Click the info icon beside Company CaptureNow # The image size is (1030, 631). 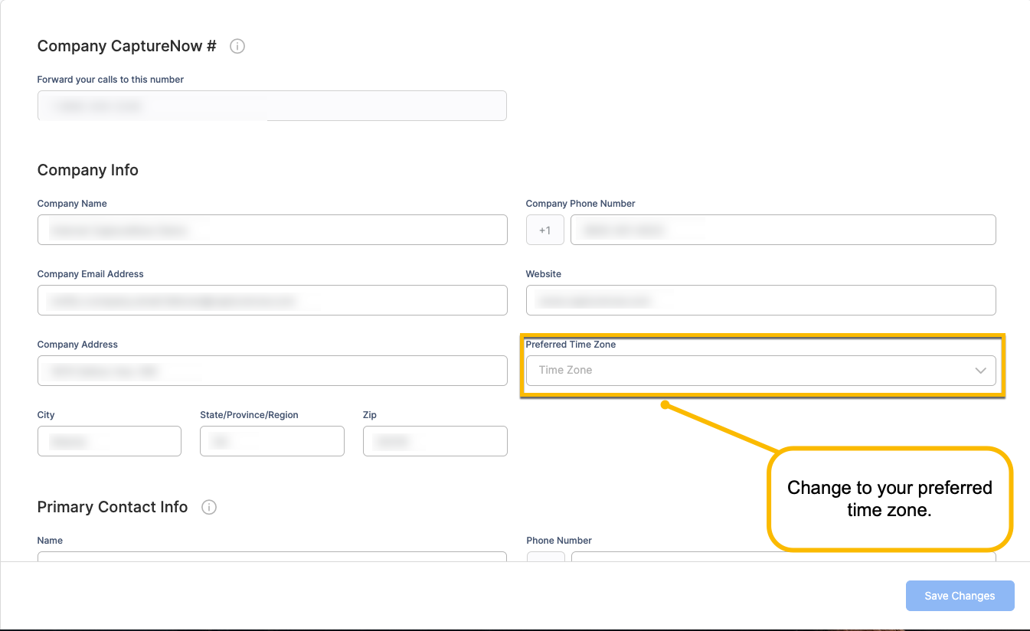click(237, 47)
